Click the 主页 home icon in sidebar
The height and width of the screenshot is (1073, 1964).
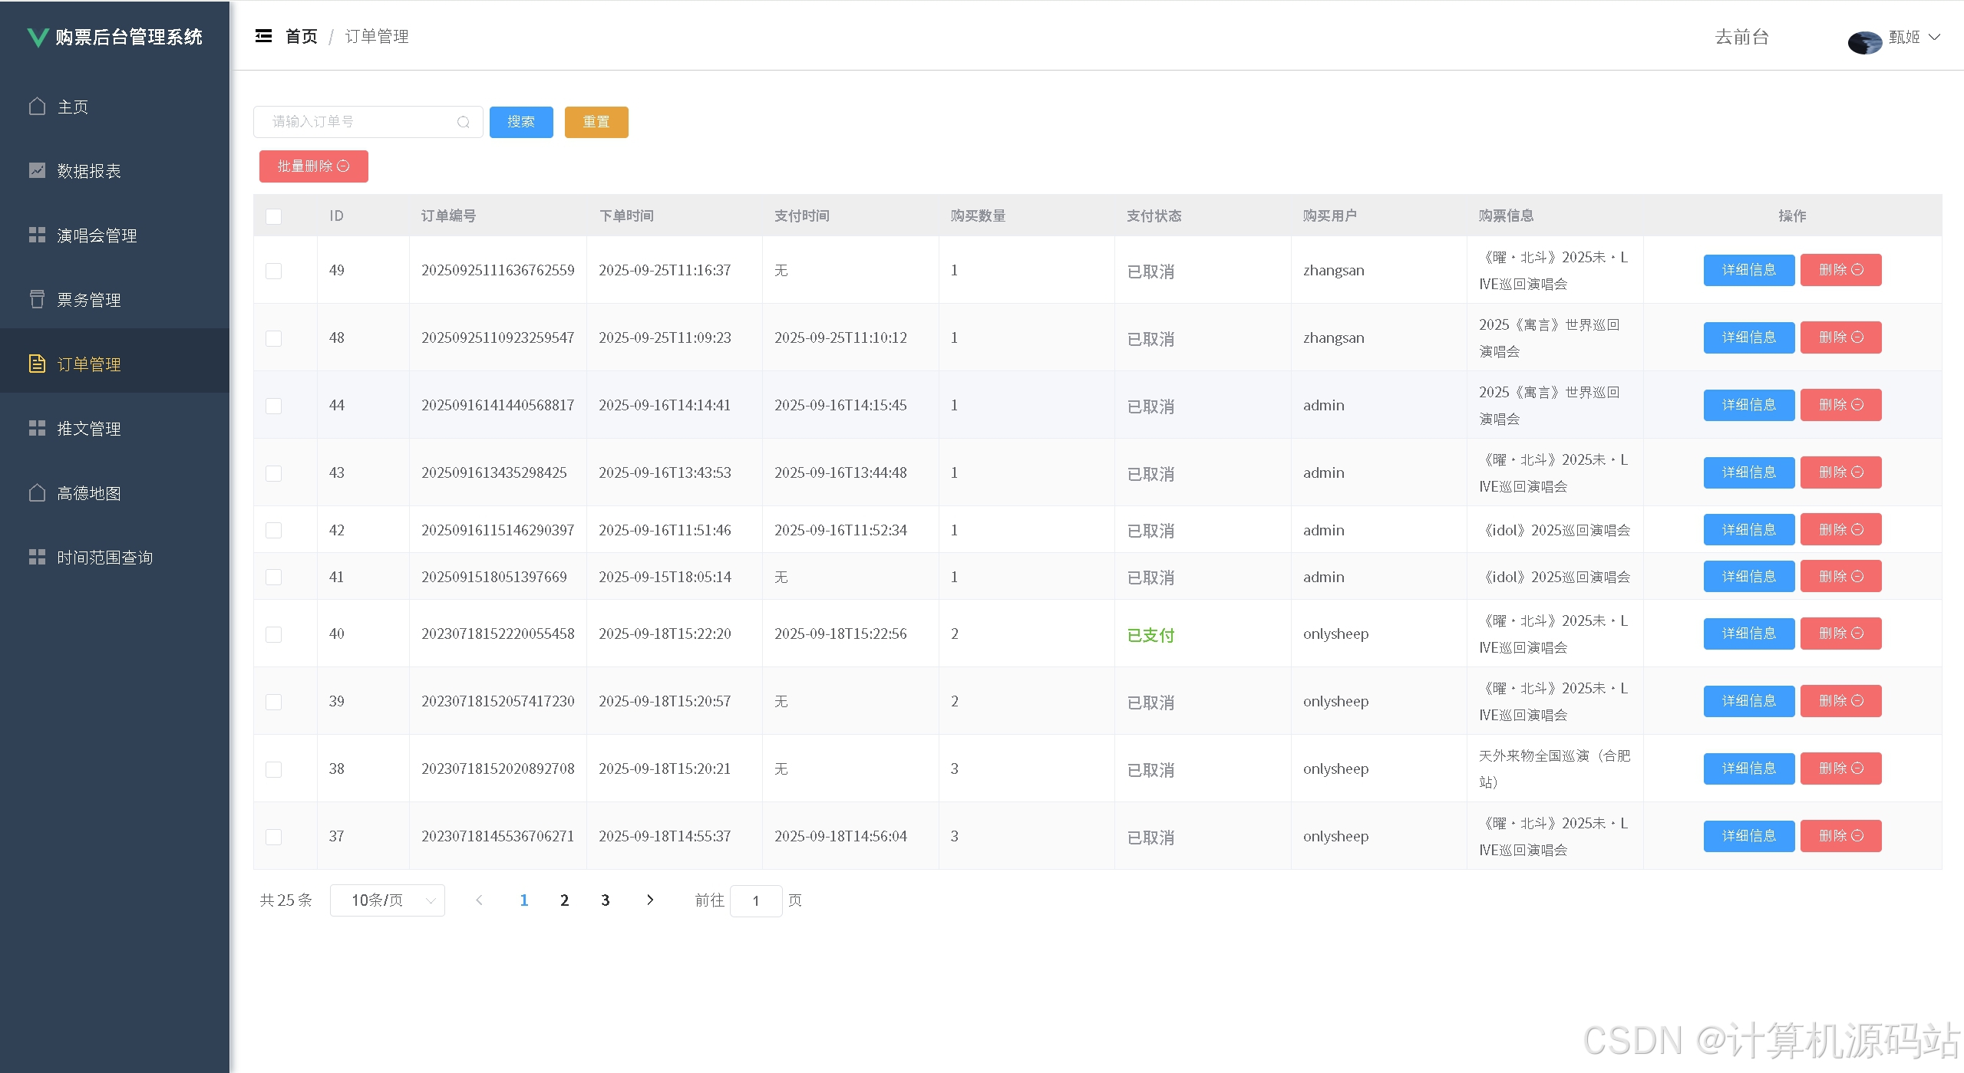click(x=37, y=106)
